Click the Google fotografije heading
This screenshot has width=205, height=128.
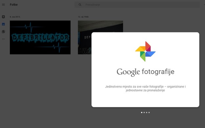(x=146, y=72)
